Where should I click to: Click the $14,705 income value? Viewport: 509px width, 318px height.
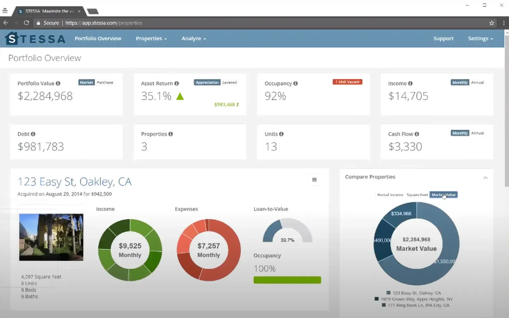click(408, 96)
